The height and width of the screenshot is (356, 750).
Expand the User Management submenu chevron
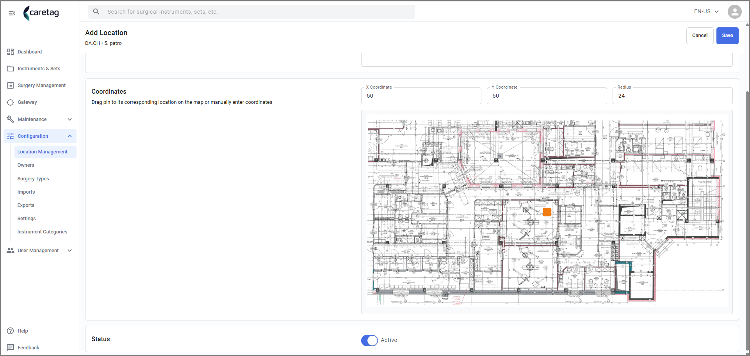point(70,251)
